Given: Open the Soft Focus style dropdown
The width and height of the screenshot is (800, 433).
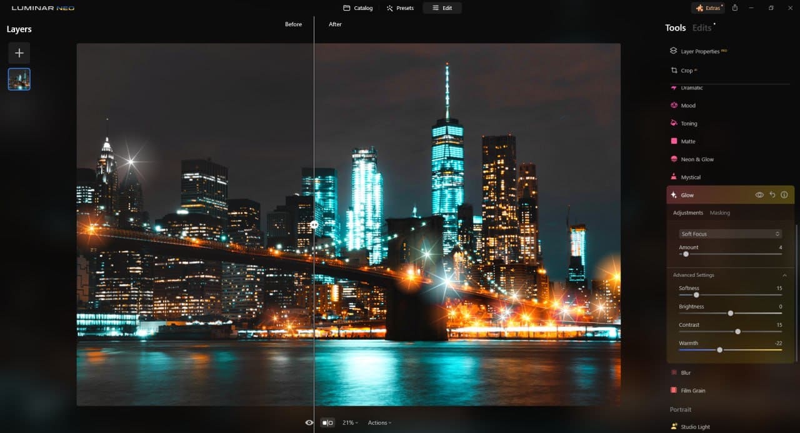Looking at the screenshot, I should click(x=730, y=233).
